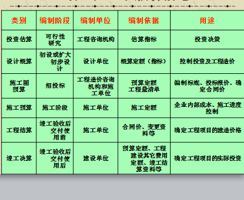
Task: Click the cell 初设或扩大初步设计
Action: click(55, 61)
